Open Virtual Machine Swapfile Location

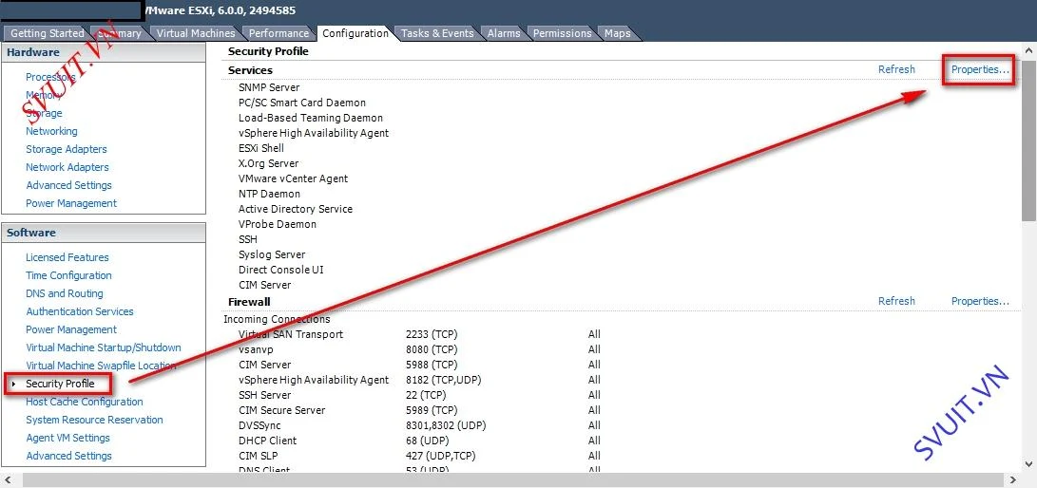(101, 366)
